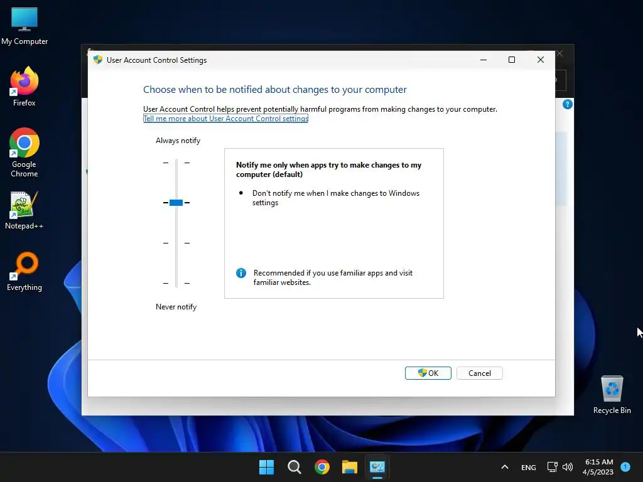The image size is (643, 482).
Task: Close the User Account Control Settings window
Action: coord(541,60)
